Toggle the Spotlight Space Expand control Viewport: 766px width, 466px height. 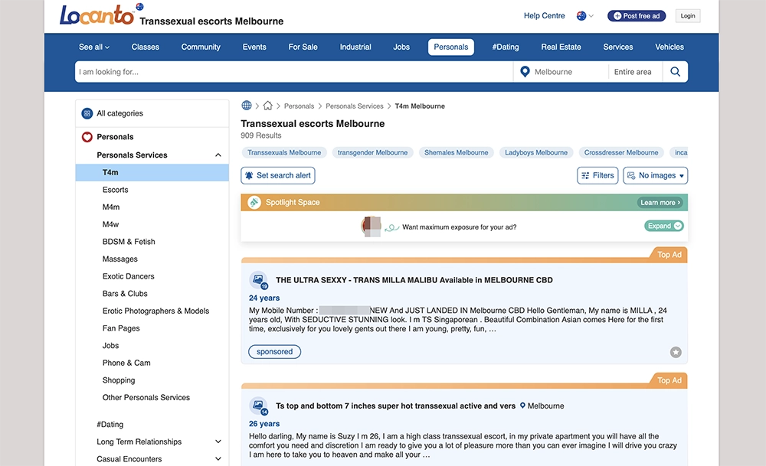pos(663,226)
